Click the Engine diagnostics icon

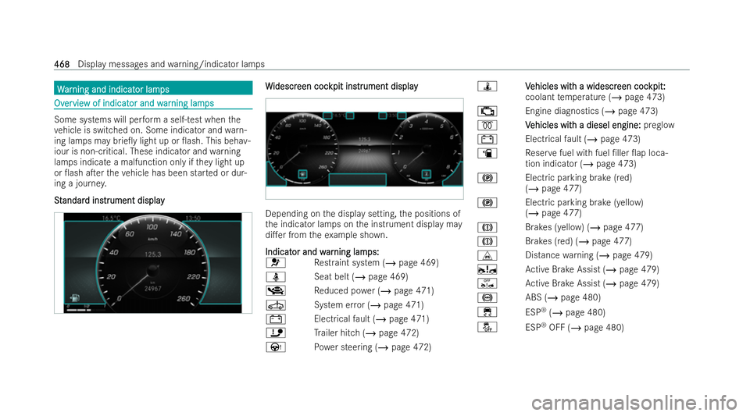click(x=487, y=112)
